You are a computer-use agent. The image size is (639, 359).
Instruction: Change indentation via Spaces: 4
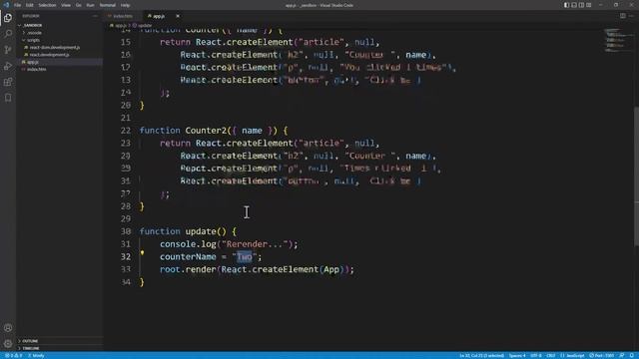[517, 355]
